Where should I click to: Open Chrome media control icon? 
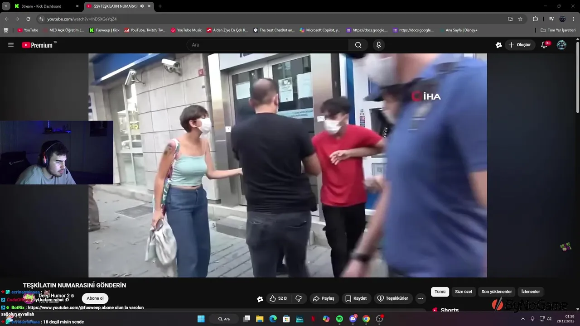coord(551,19)
